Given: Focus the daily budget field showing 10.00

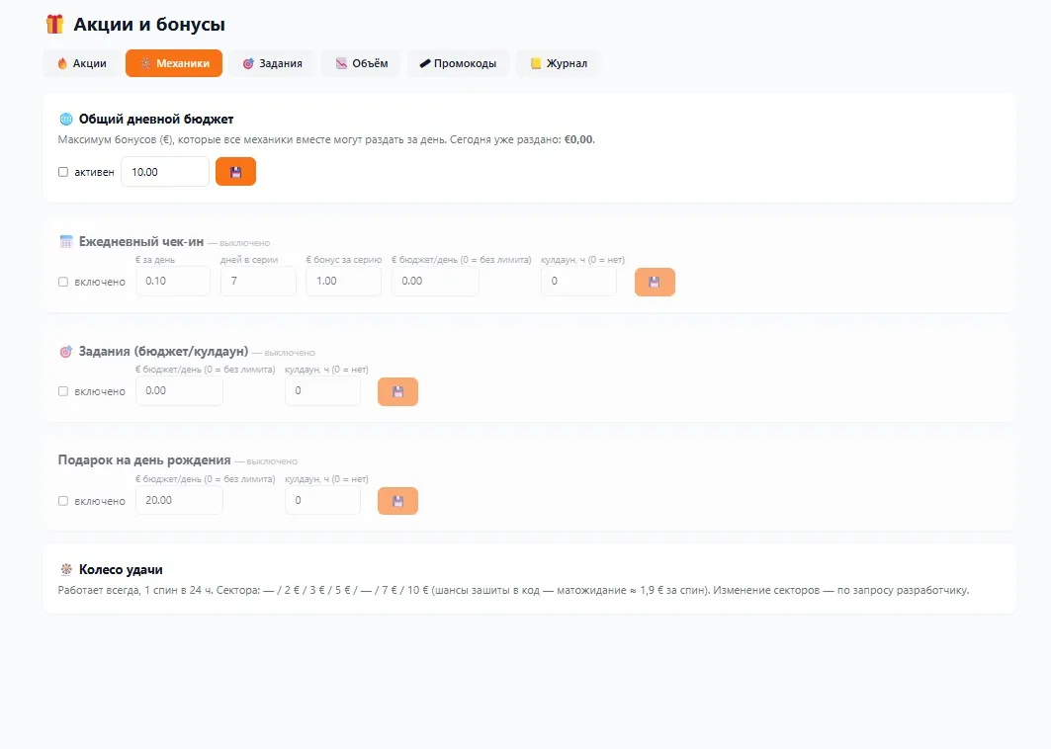Looking at the screenshot, I should [165, 172].
